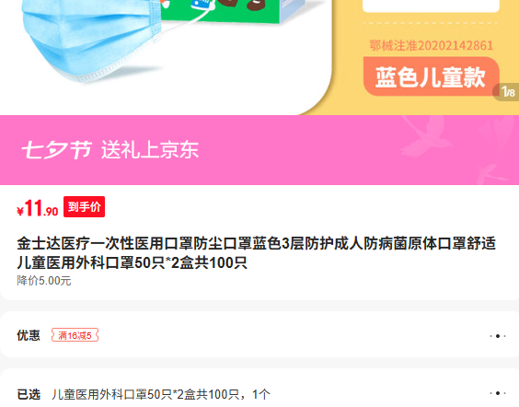Click the ¥11.90 price text
The width and height of the screenshot is (519, 407).
pyautogui.click(x=38, y=208)
